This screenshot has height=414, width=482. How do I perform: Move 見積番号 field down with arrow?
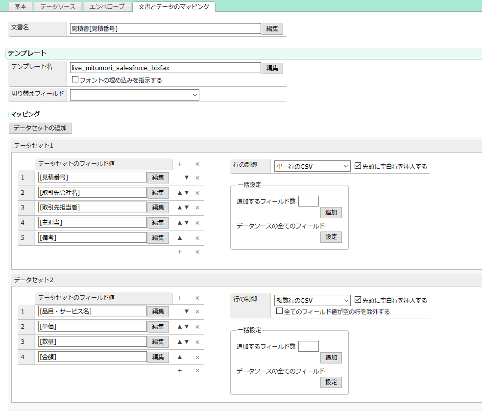click(187, 178)
